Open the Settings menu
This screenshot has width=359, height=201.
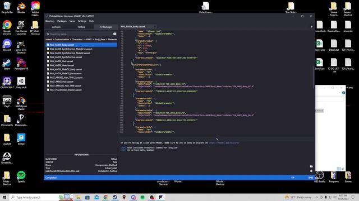(82, 21)
